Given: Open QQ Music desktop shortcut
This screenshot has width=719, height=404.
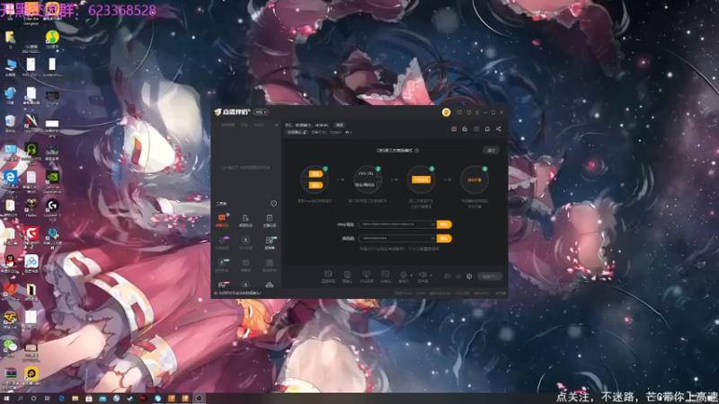Looking at the screenshot, I should 52,40.
